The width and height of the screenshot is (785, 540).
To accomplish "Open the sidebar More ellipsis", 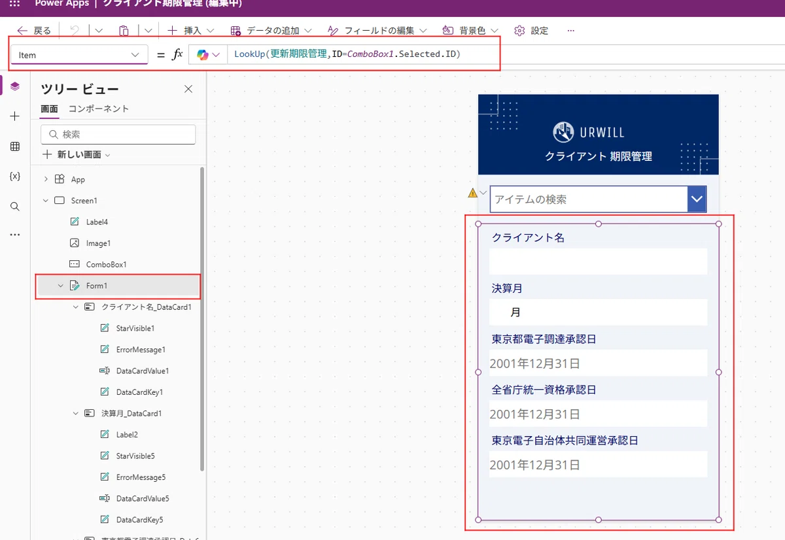I will pos(15,235).
